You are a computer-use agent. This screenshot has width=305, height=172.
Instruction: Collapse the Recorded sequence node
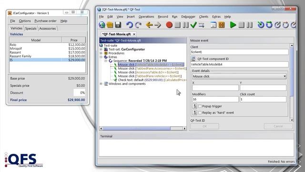coord(106,61)
